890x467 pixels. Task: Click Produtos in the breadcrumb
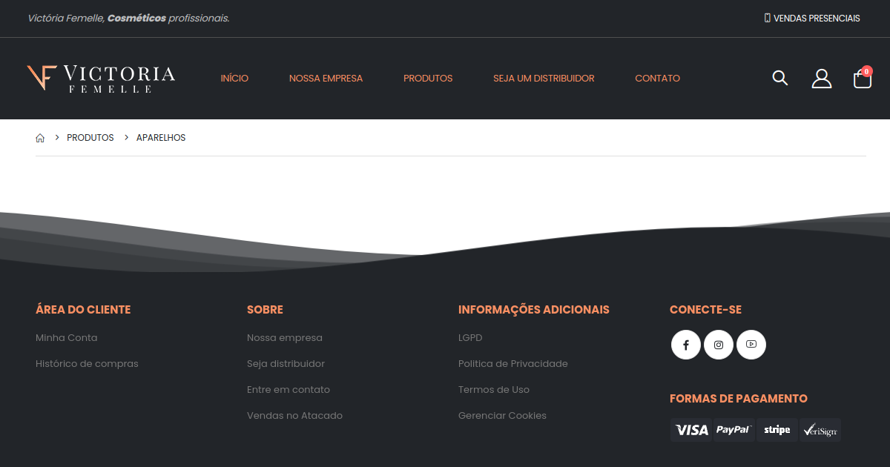(x=90, y=138)
